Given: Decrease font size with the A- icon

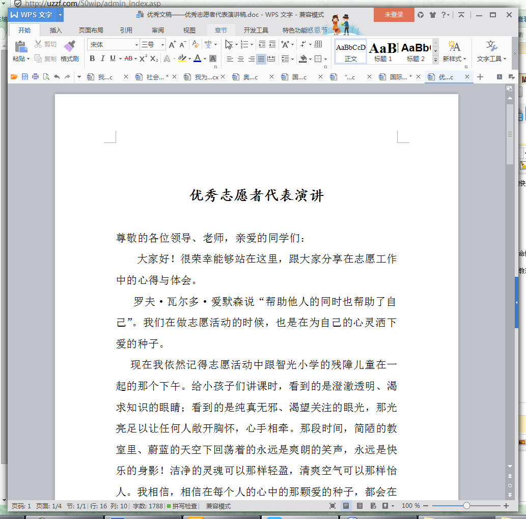Looking at the screenshot, I should (x=183, y=45).
